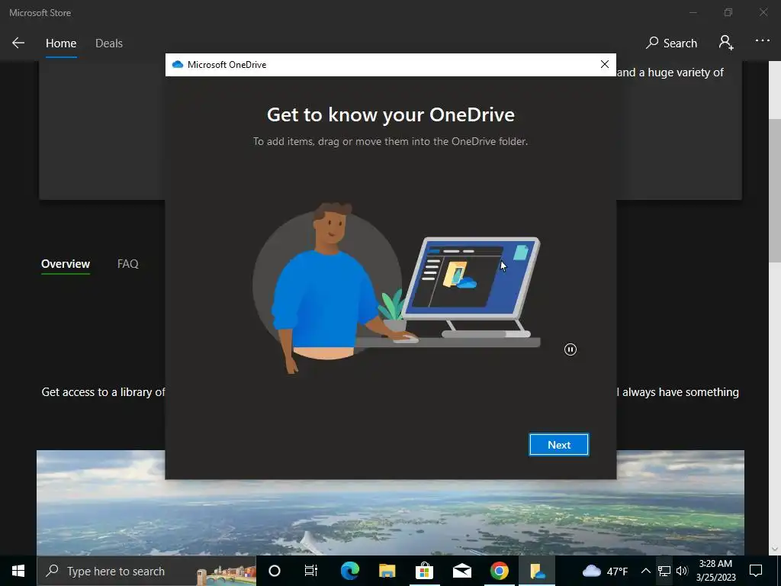
Task: Restore the Microsoft Store window size
Action: tap(728, 12)
